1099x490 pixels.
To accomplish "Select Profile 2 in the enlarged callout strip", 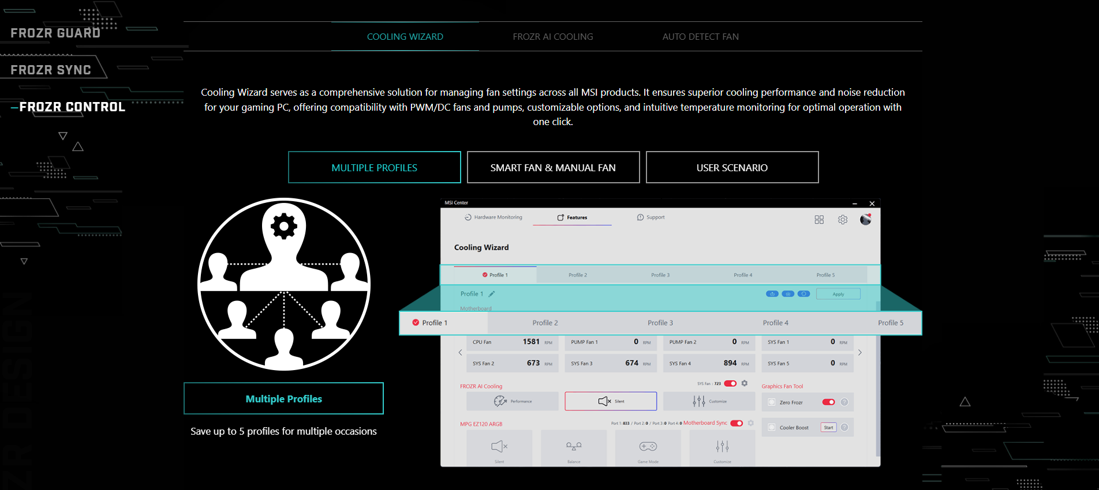I will [x=545, y=323].
